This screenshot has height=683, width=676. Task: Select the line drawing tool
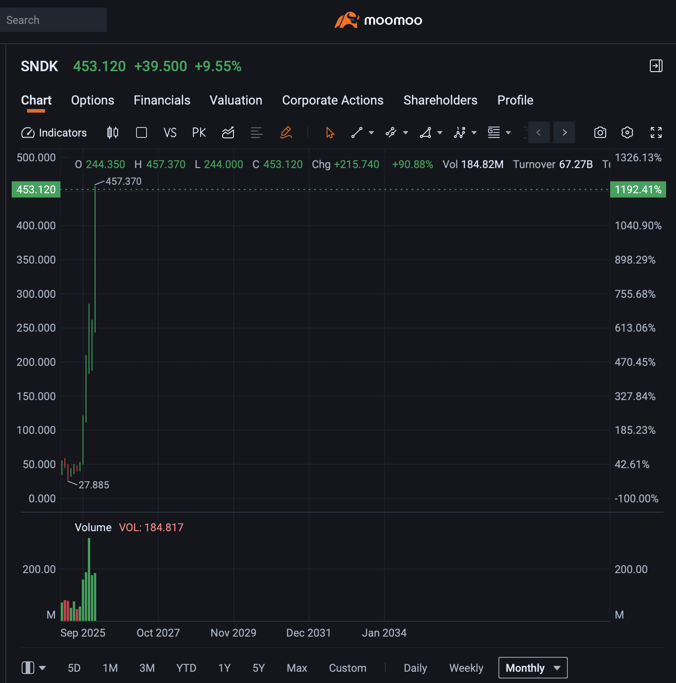(357, 132)
